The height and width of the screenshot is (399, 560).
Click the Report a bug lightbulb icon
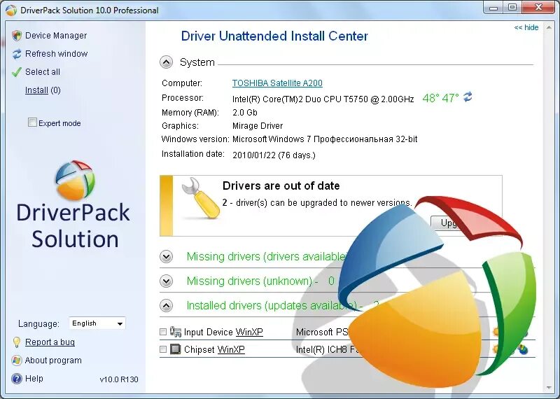click(x=16, y=342)
